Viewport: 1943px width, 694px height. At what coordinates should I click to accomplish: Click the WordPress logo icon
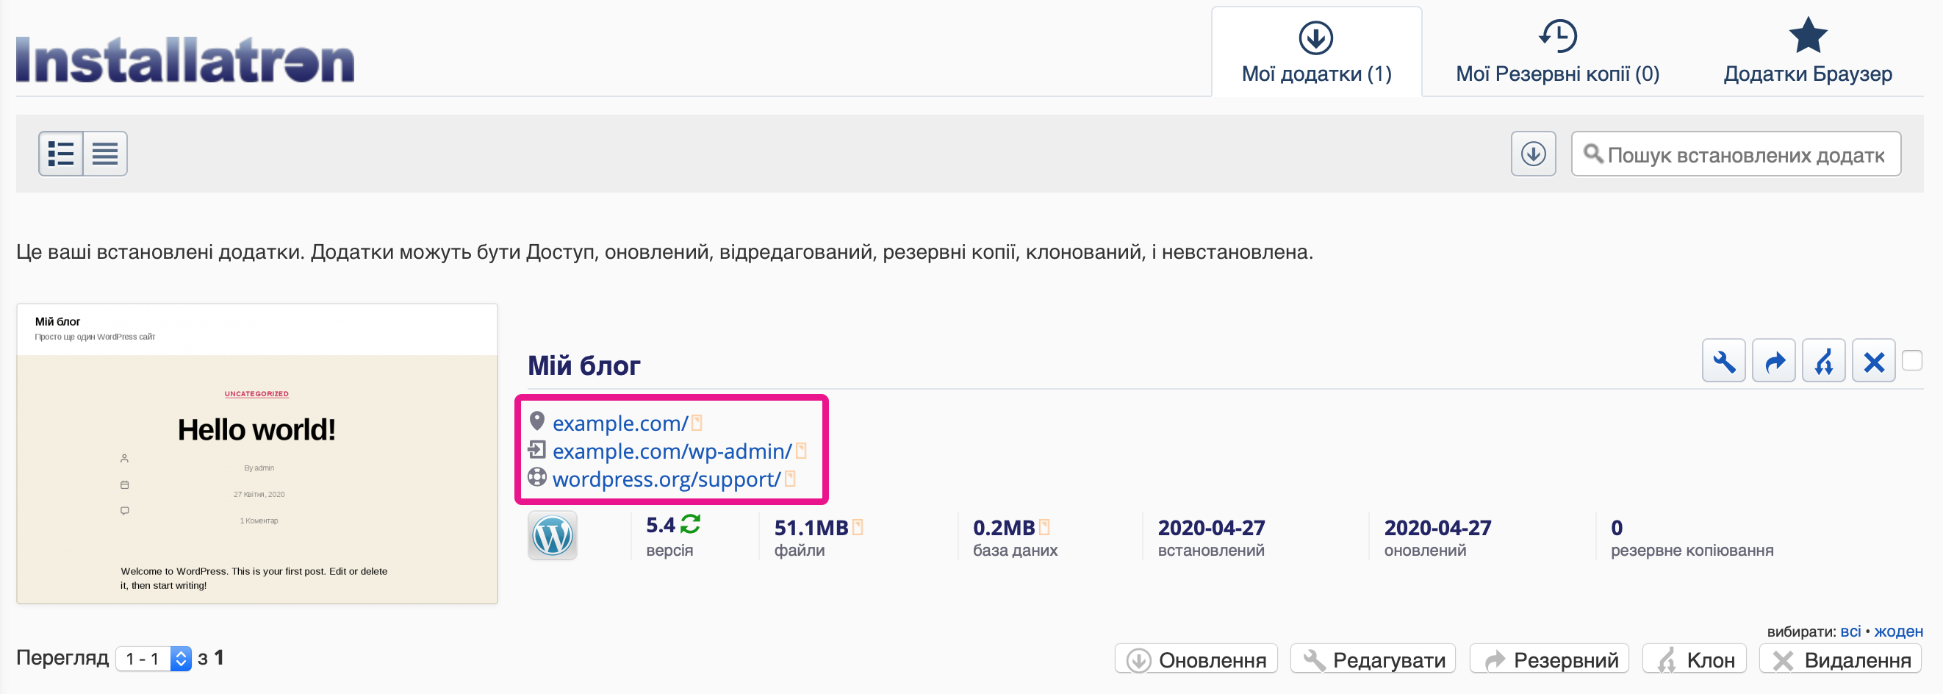[x=552, y=536]
